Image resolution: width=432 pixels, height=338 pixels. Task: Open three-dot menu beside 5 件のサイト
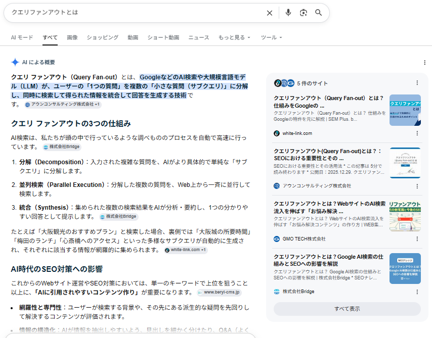coord(417,83)
